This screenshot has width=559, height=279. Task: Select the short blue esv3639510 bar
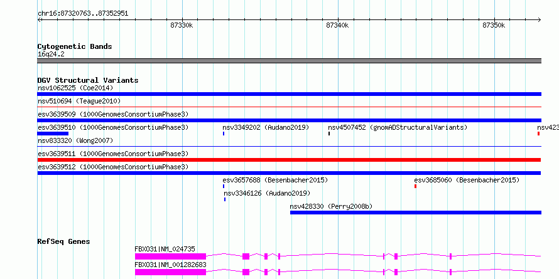53,134
